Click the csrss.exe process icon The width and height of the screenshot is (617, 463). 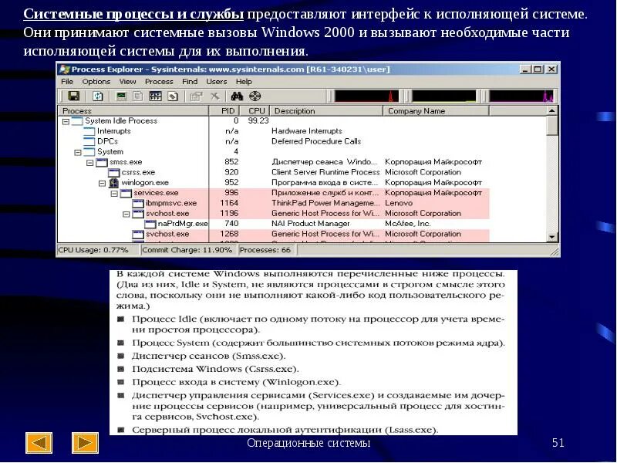(113, 172)
